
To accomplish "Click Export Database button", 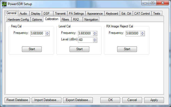I will coord(78,100).
